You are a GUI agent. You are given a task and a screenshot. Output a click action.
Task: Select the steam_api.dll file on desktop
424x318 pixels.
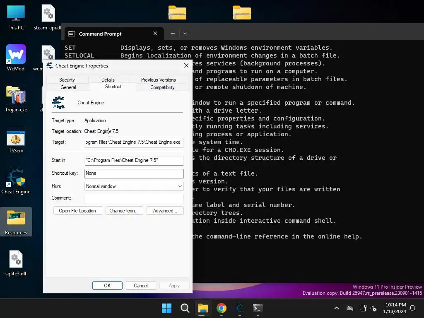[48, 17]
